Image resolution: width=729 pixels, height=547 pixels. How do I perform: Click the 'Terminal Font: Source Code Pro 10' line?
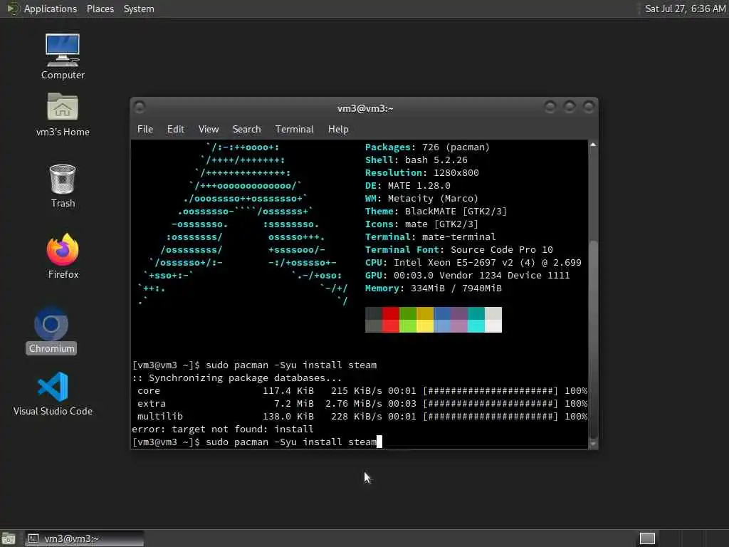click(459, 250)
